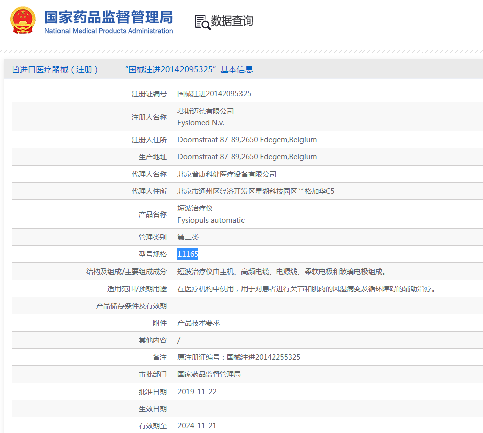Select expiry date 2024-11-21
The height and width of the screenshot is (433, 483).
click(x=197, y=426)
